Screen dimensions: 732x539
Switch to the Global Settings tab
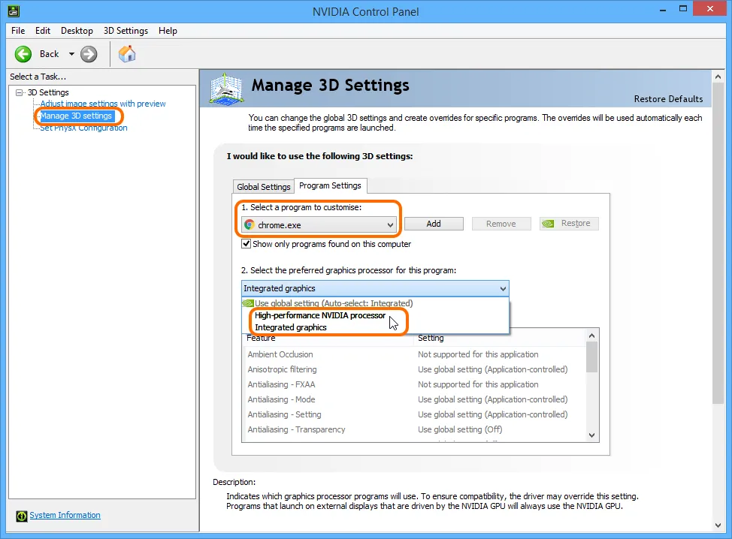pyautogui.click(x=263, y=186)
